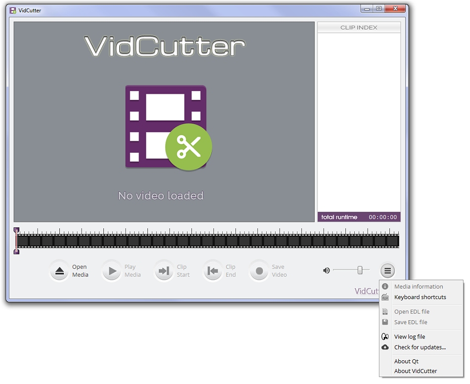470x384 pixels.
Task: Click the Open Media eject icon
Action: click(x=59, y=271)
